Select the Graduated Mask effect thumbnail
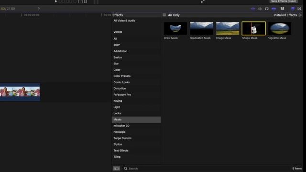Screen dimensions: 306x172 tap(201, 29)
